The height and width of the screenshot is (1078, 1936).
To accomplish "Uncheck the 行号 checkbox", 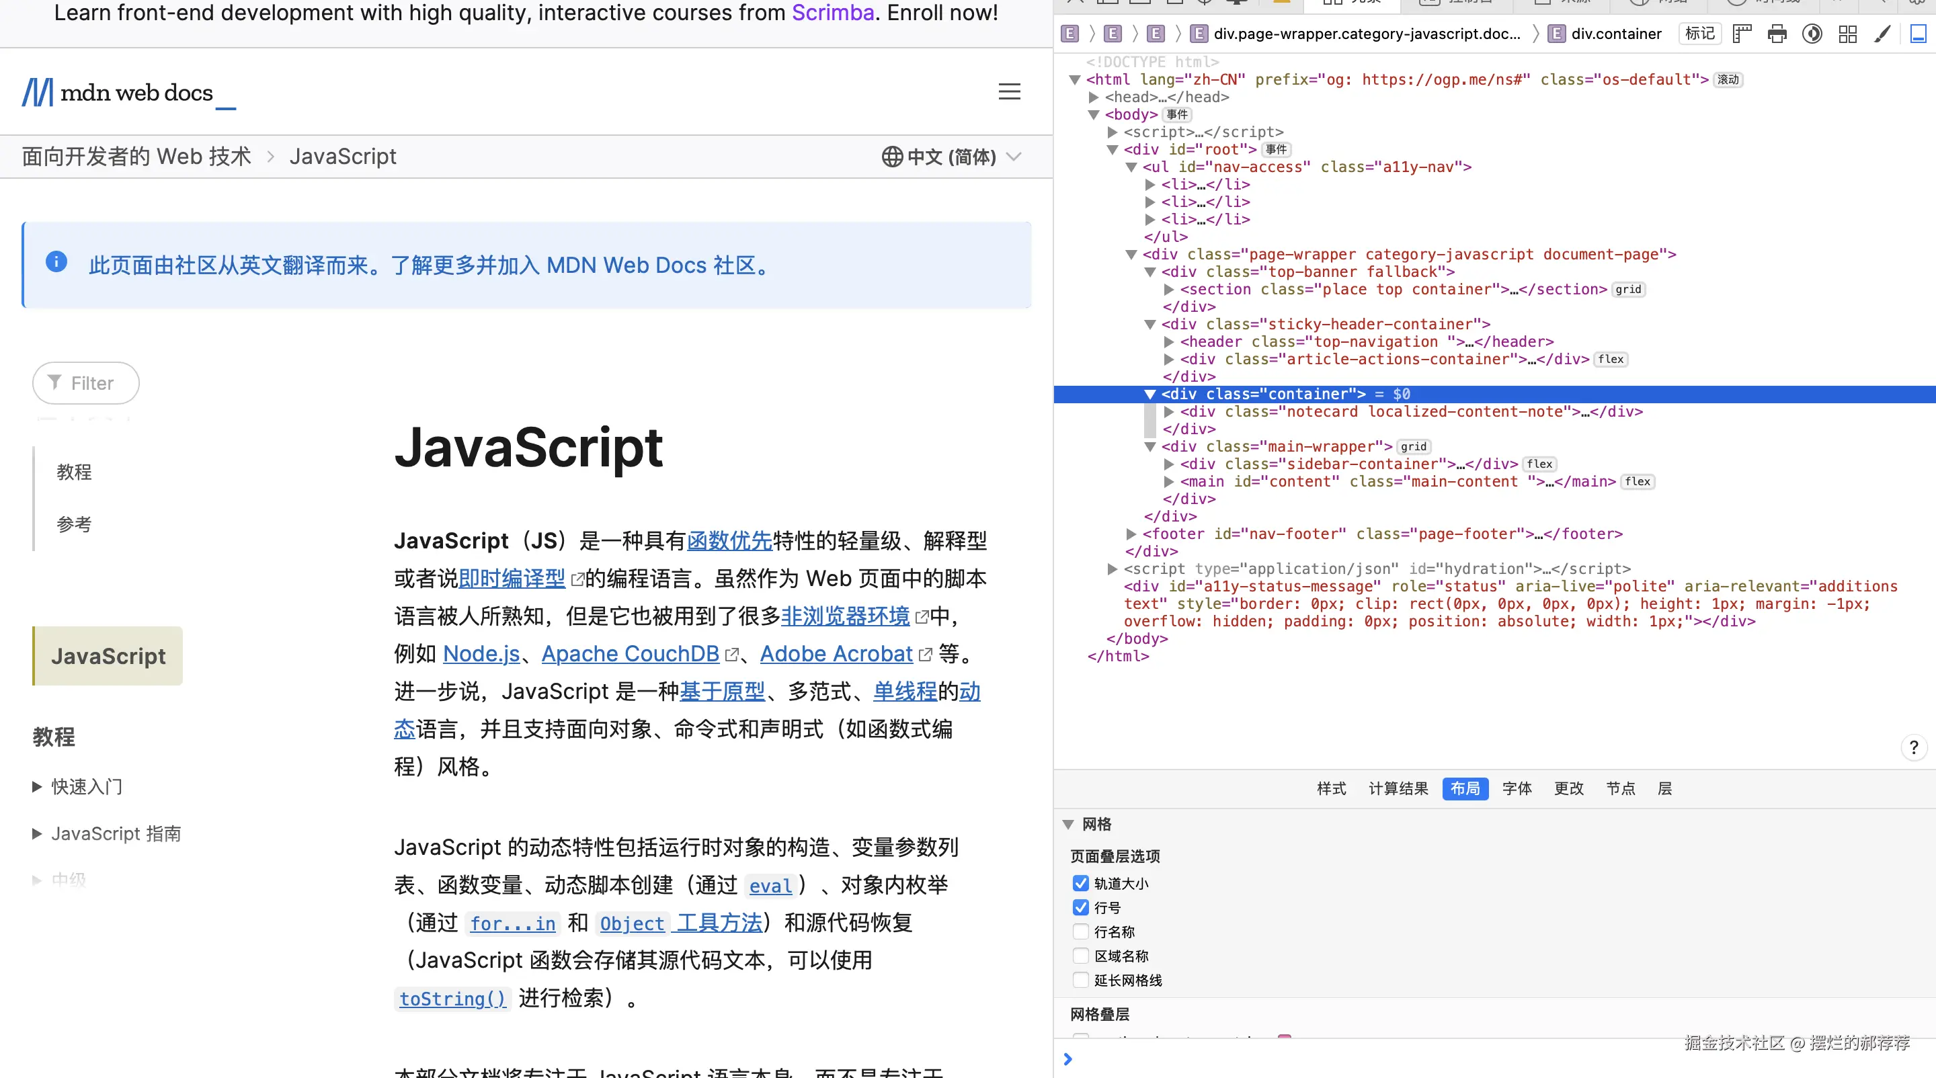I will [1081, 907].
